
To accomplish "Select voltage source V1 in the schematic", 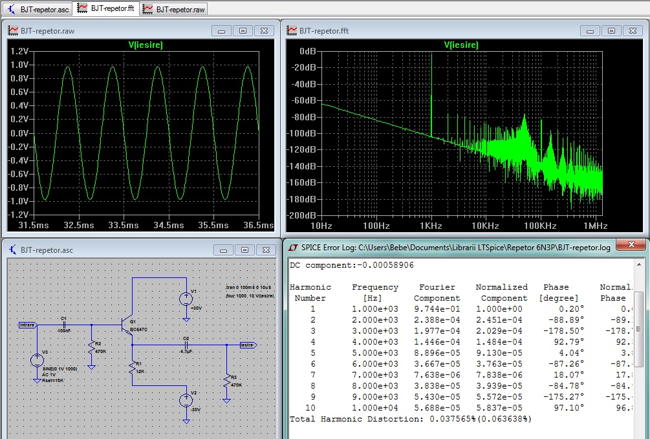I will click(186, 299).
